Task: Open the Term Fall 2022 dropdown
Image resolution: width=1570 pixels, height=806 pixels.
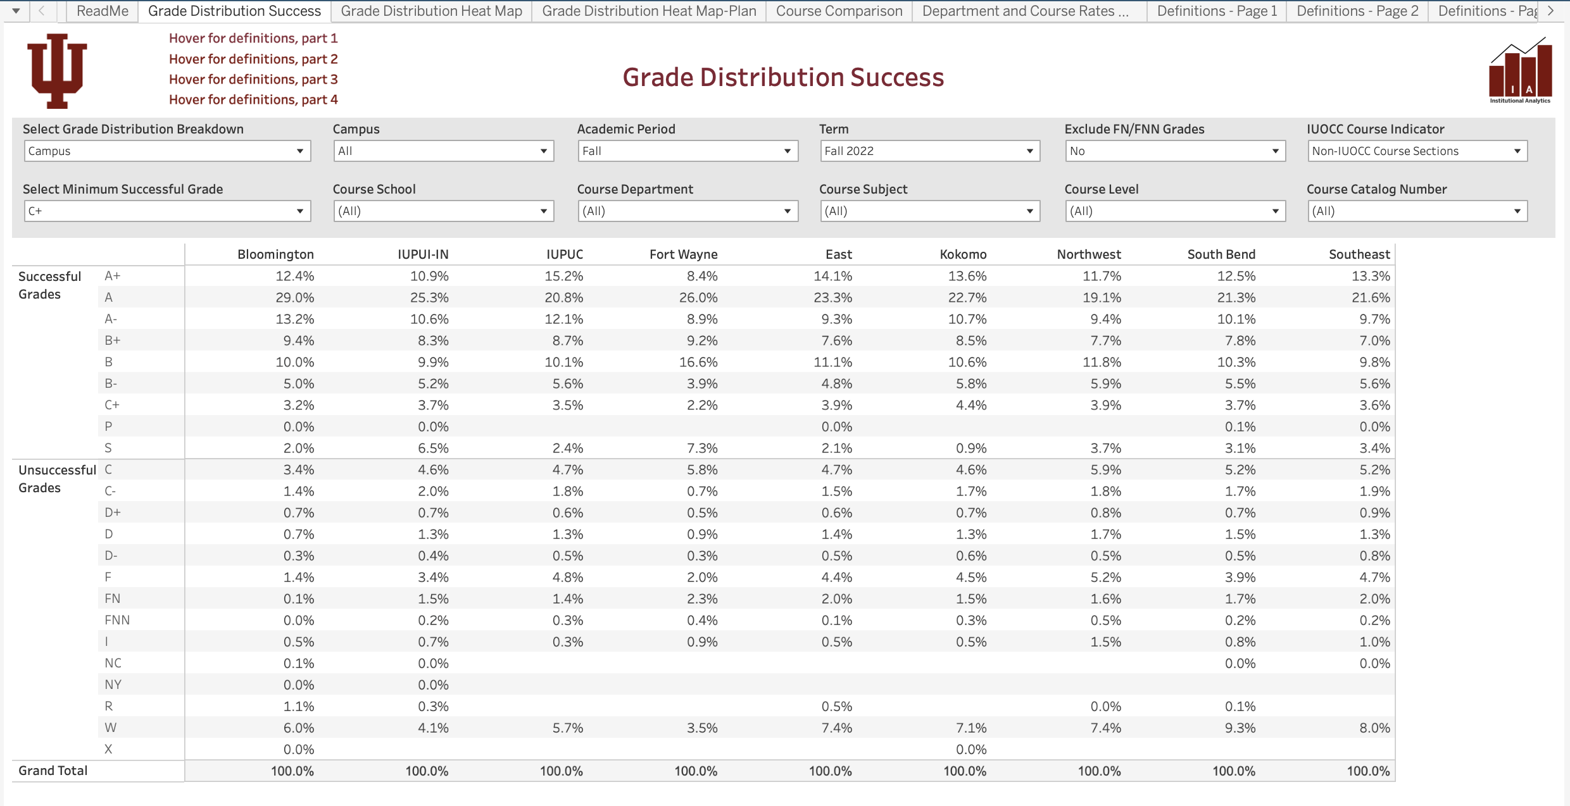Action: point(929,151)
